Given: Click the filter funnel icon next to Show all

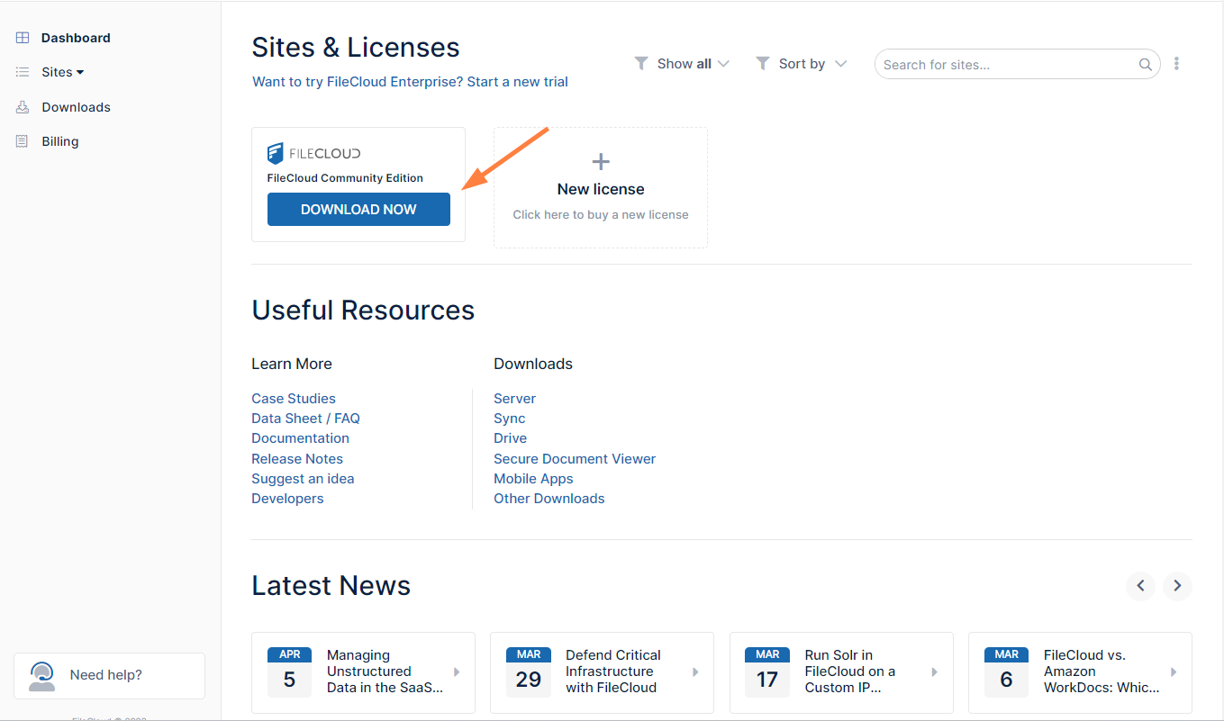Looking at the screenshot, I should point(640,63).
